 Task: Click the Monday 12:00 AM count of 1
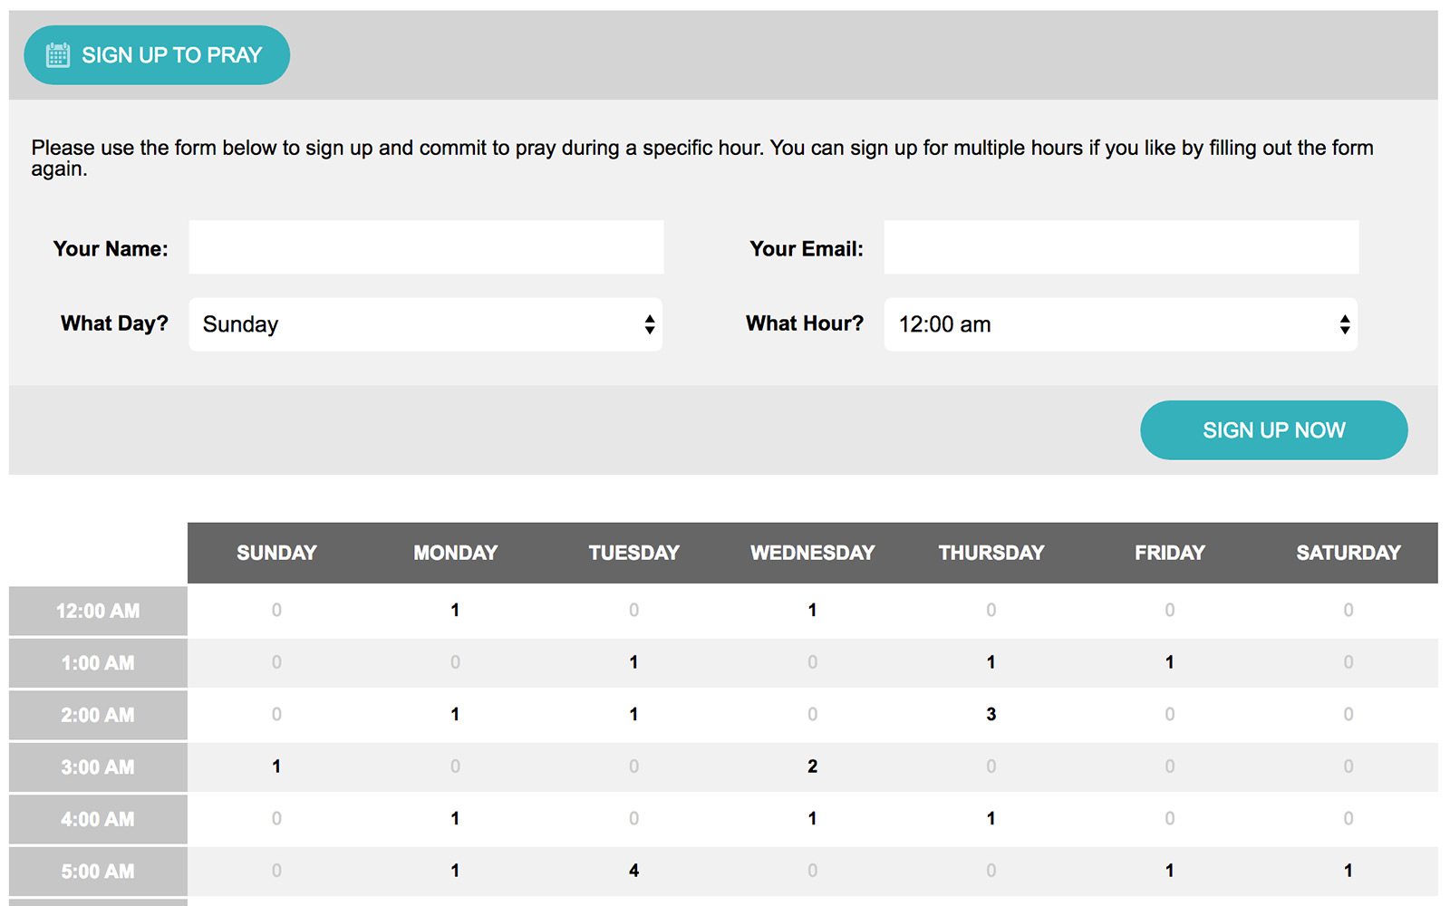coord(455,611)
